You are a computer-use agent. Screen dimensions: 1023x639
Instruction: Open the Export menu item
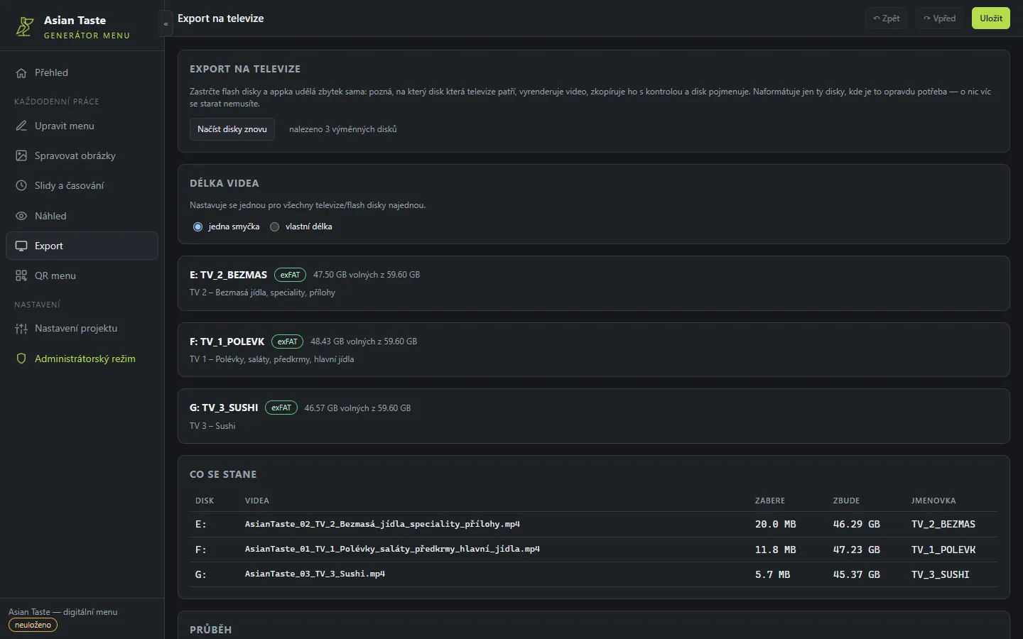point(82,246)
